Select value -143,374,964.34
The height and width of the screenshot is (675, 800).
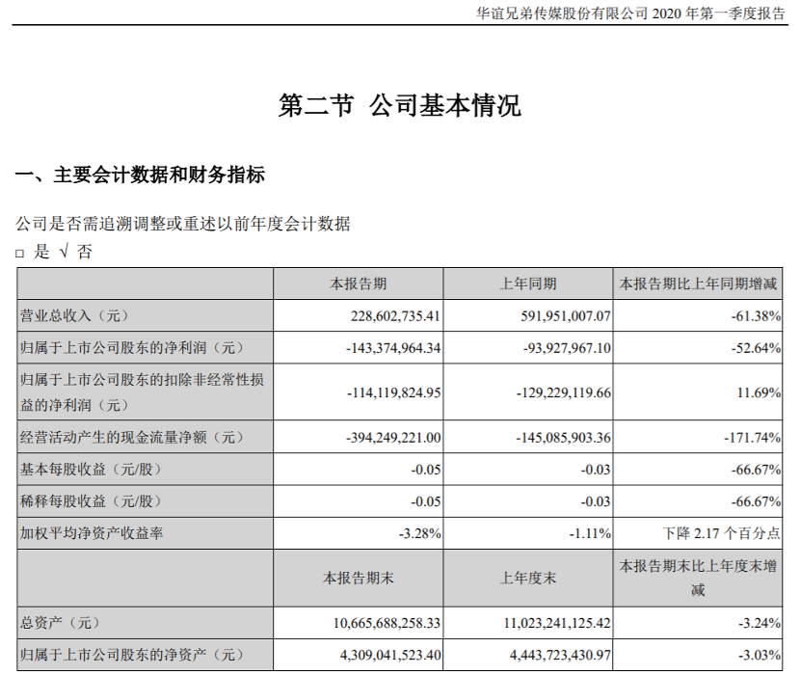click(393, 348)
